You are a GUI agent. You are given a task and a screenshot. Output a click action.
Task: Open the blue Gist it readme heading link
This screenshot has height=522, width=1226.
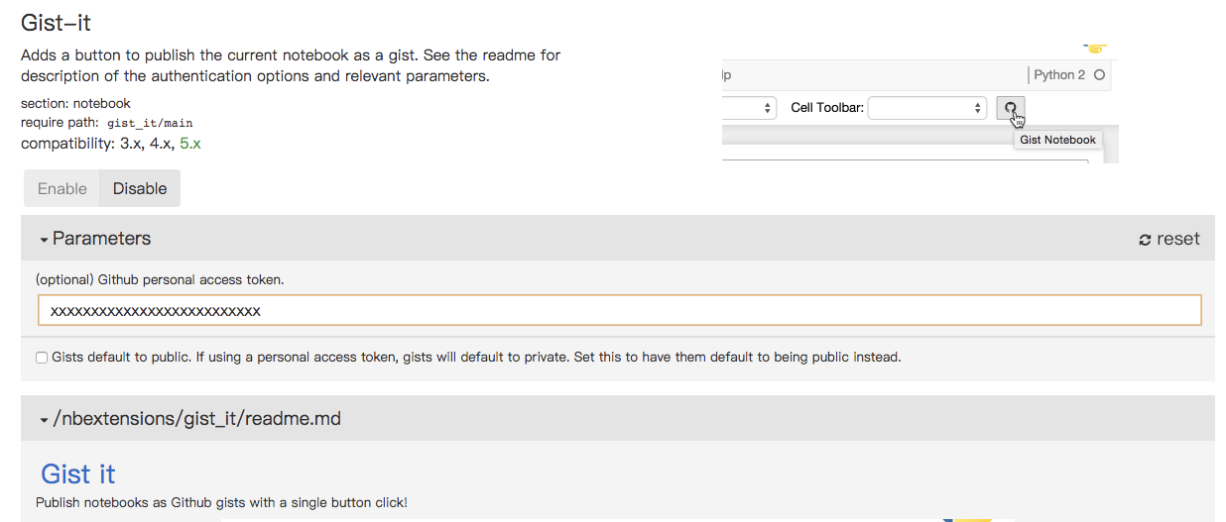click(78, 473)
